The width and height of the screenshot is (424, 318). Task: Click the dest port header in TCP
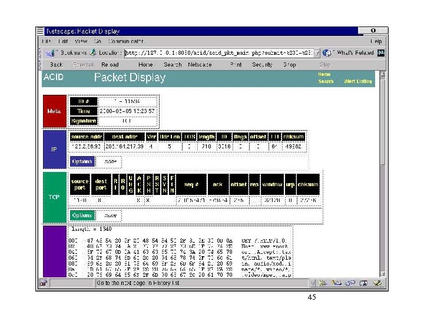[x=101, y=184]
